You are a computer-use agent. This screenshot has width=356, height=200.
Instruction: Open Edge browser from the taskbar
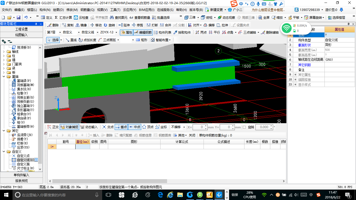point(160,195)
